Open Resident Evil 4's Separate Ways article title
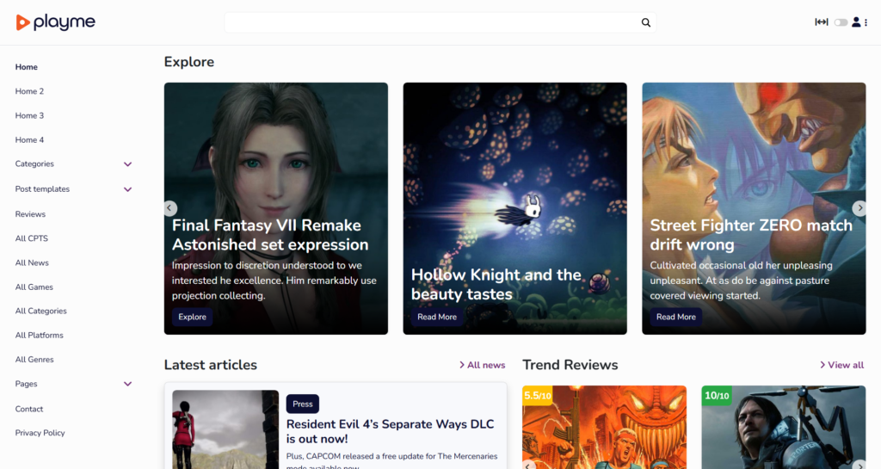Image resolution: width=881 pixels, height=469 pixels. [390, 431]
